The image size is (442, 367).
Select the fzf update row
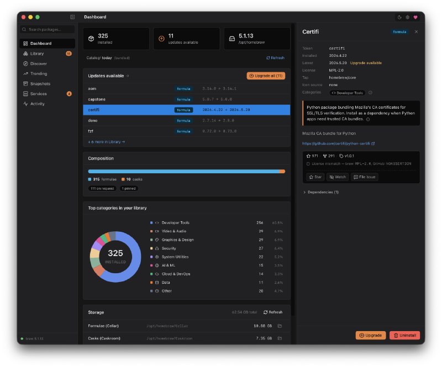187,131
